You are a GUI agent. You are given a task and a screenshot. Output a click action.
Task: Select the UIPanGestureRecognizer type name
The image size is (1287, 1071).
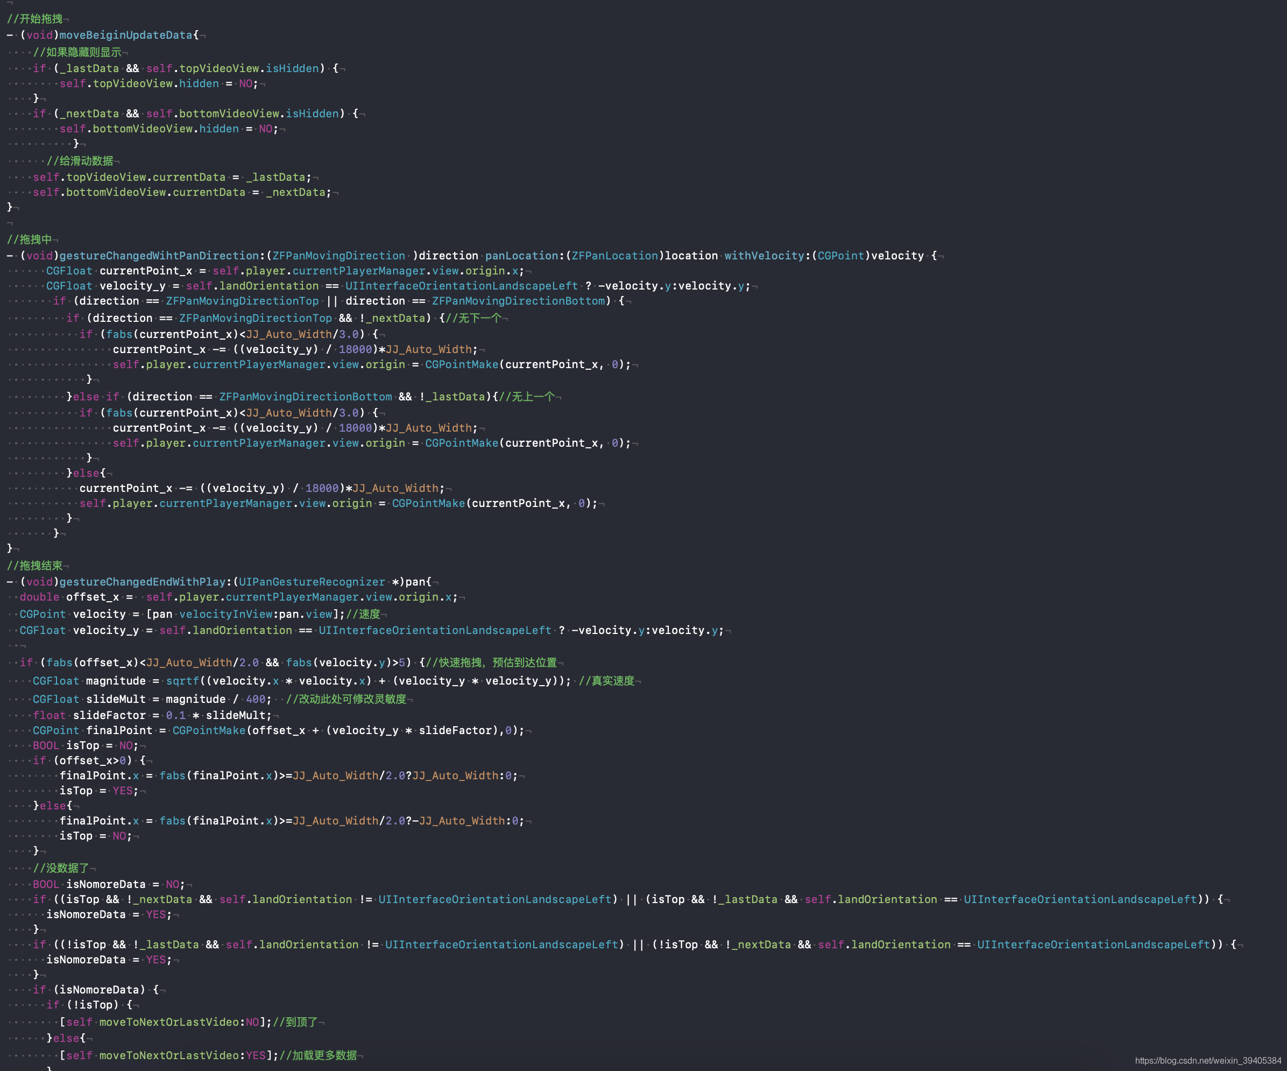pos(312,582)
